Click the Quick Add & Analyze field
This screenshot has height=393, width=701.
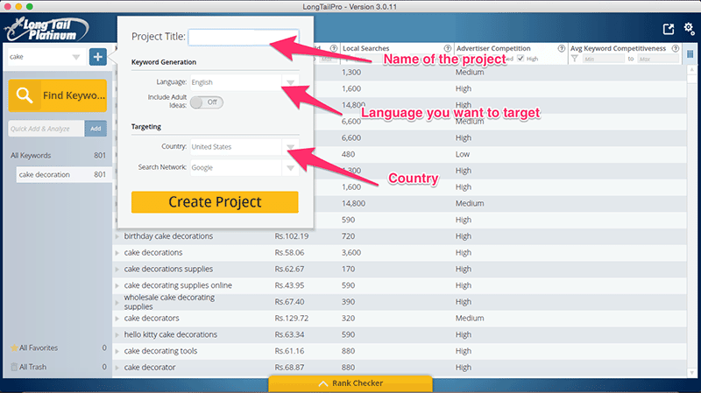pyautogui.click(x=46, y=129)
